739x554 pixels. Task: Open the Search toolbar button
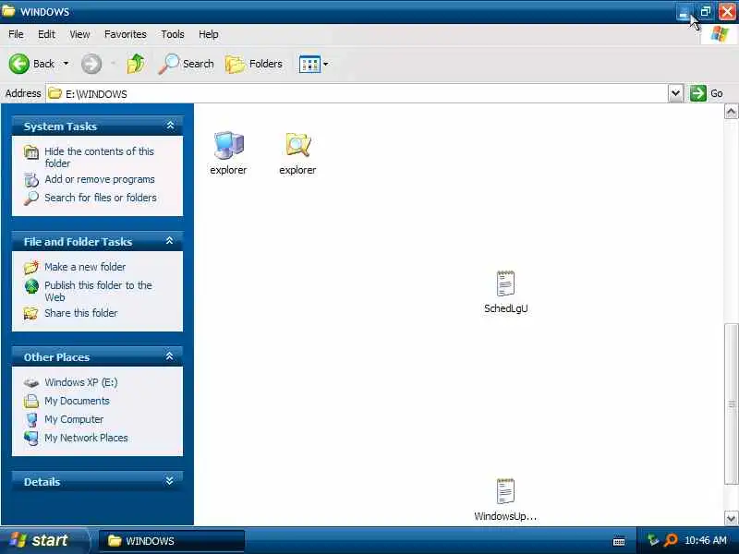pyautogui.click(x=186, y=64)
